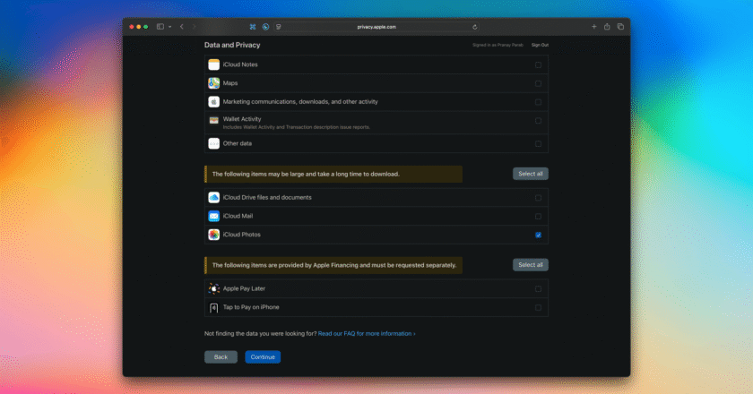Select all Apple Financing items
Screen dimensions: 753x394
[530, 265]
